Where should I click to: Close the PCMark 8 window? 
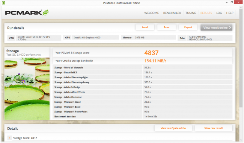238,2
